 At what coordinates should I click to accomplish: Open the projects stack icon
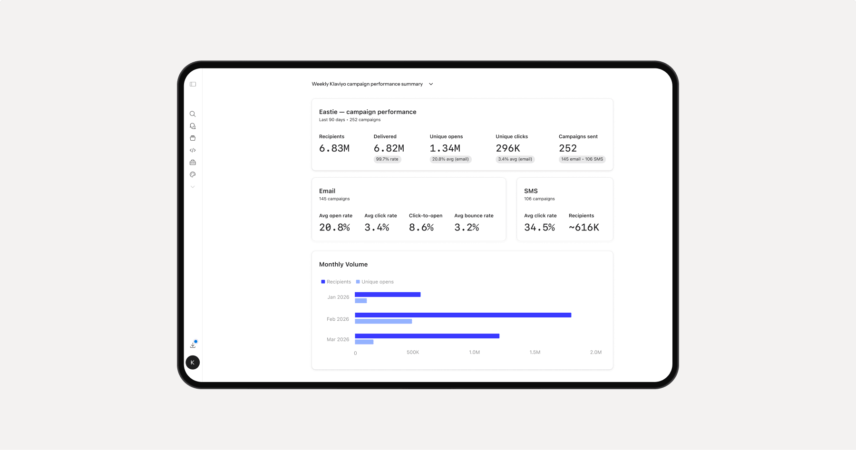[193, 138]
